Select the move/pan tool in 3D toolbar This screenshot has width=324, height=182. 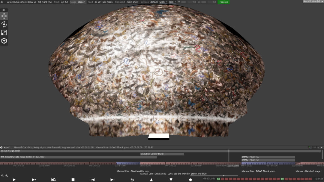pyautogui.click(x=4, y=16)
